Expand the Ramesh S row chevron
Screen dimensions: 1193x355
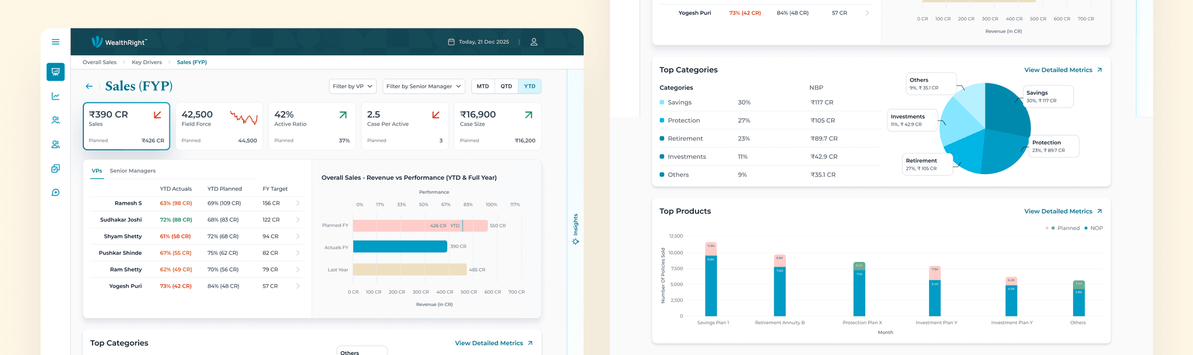click(298, 203)
